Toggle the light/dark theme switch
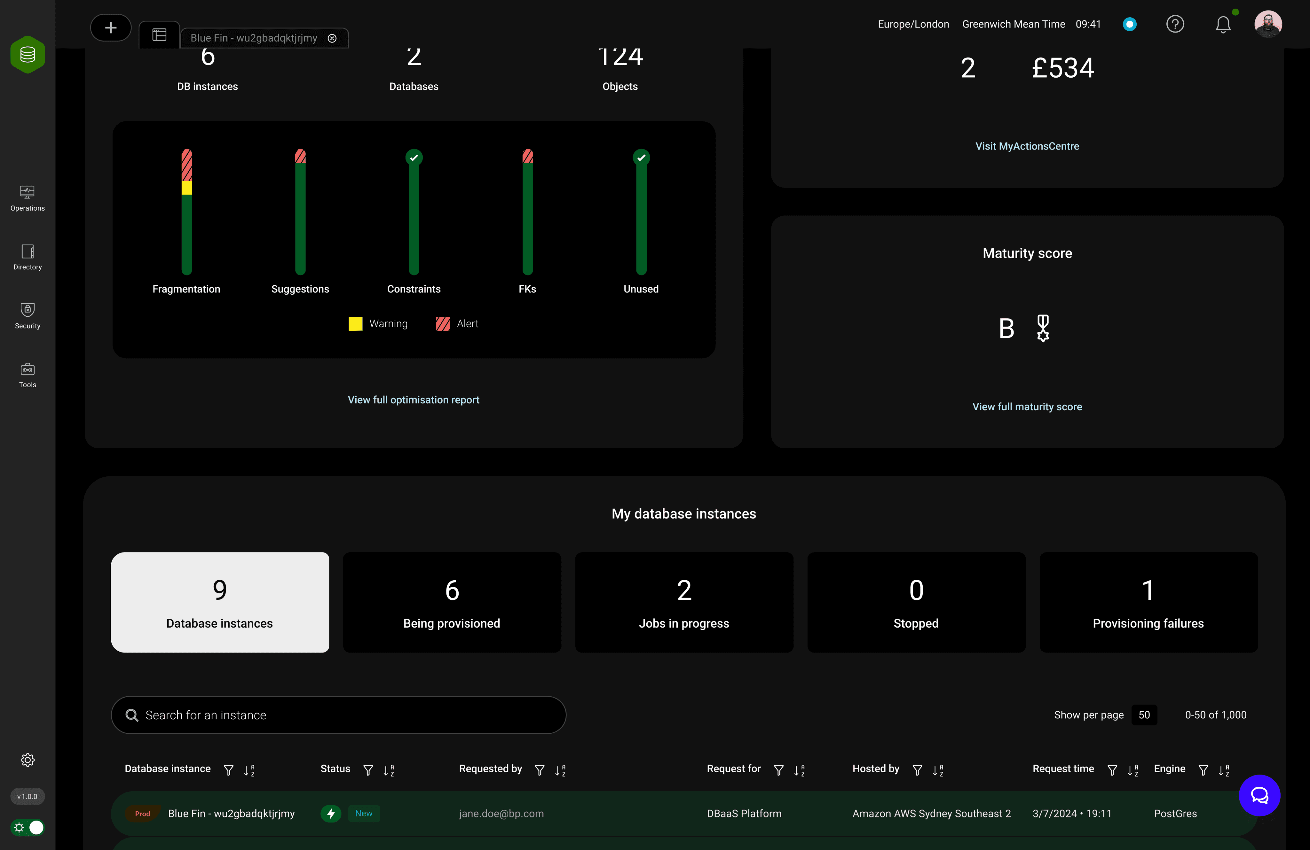The height and width of the screenshot is (850, 1310). [x=28, y=827]
